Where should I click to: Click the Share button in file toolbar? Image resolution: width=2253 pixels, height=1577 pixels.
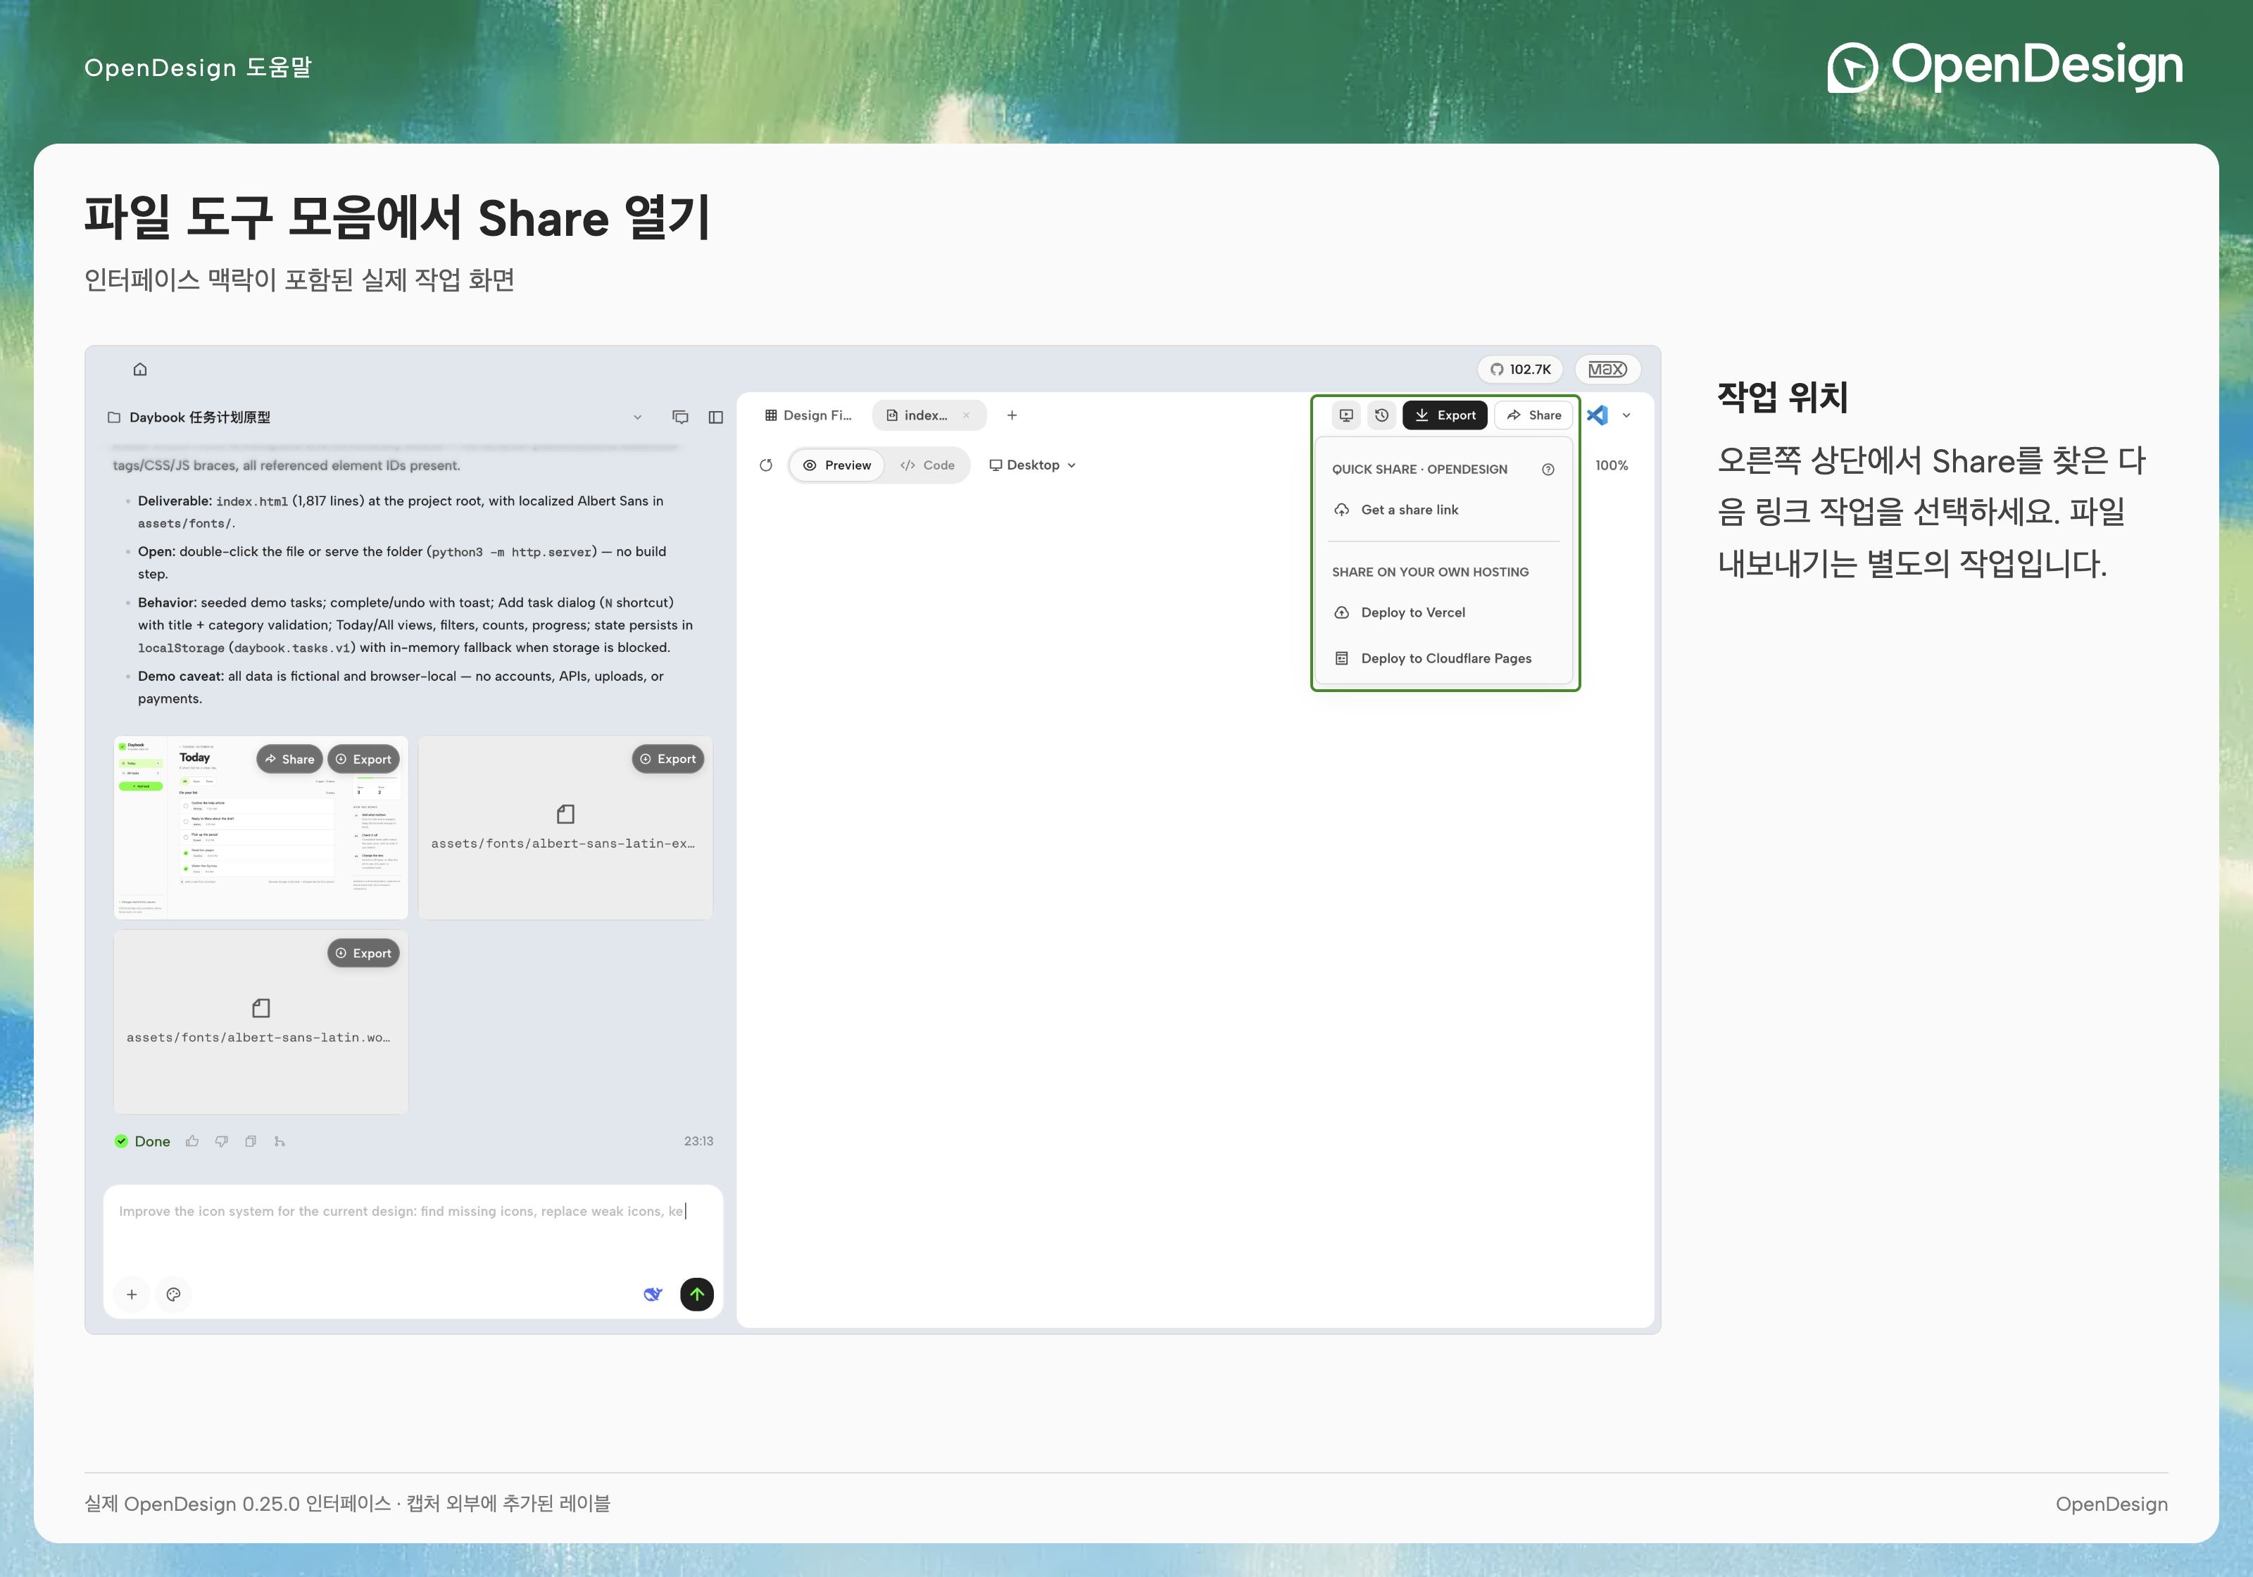click(x=1533, y=415)
